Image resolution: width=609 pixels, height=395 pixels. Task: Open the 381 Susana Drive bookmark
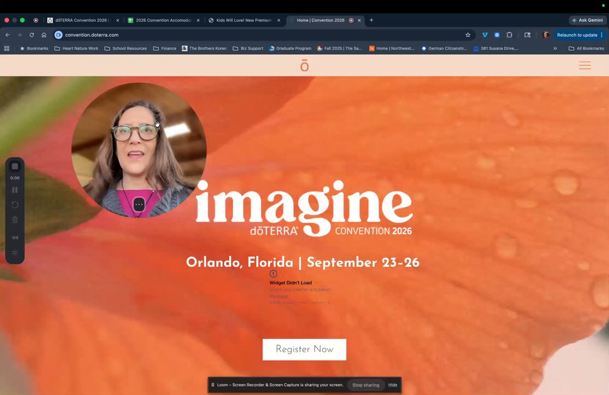click(x=495, y=48)
